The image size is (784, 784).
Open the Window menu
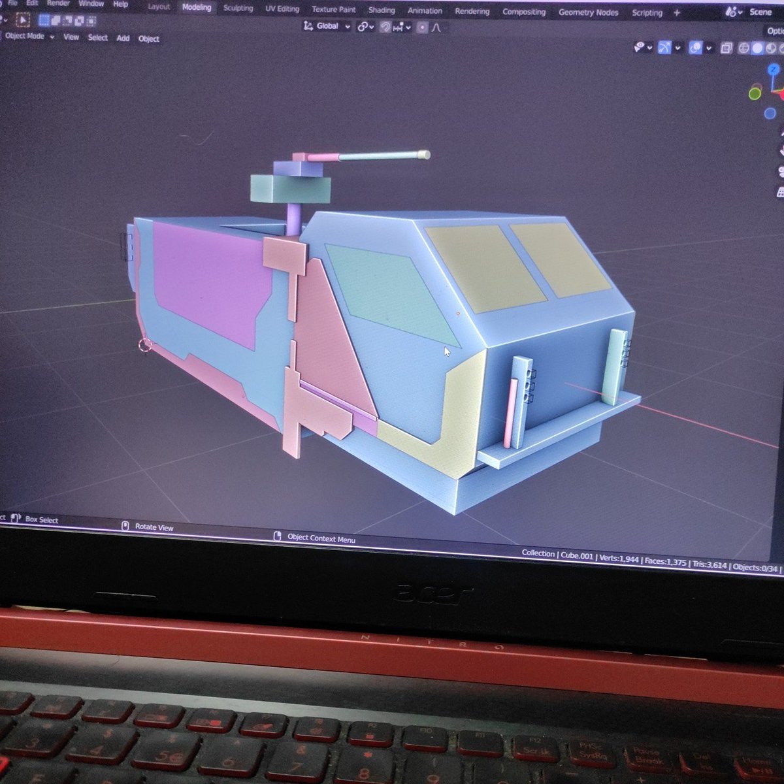(91, 3)
